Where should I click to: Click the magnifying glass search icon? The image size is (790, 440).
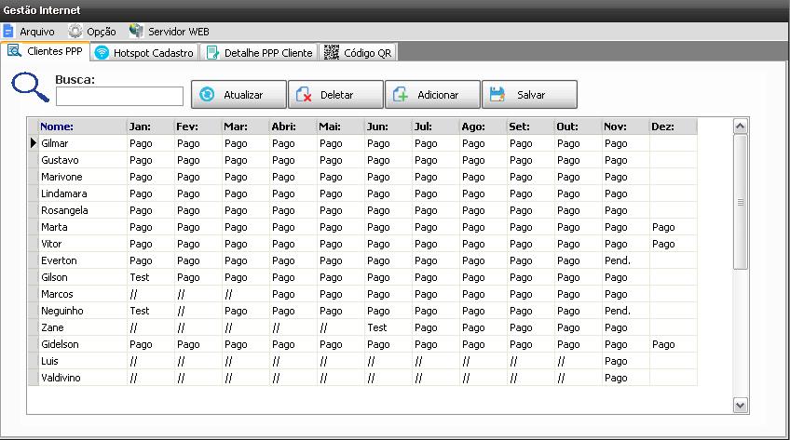tap(30, 87)
